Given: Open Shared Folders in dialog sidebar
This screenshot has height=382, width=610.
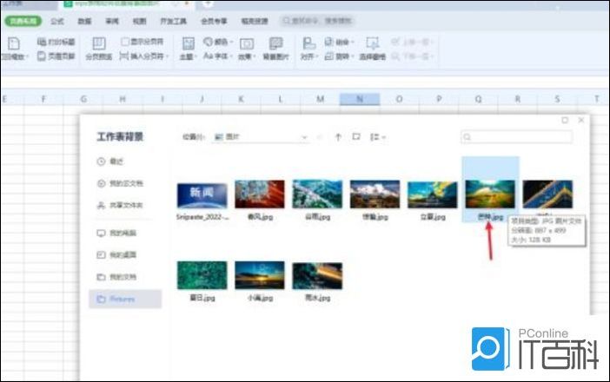Looking at the screenshot, I should 120,205.
